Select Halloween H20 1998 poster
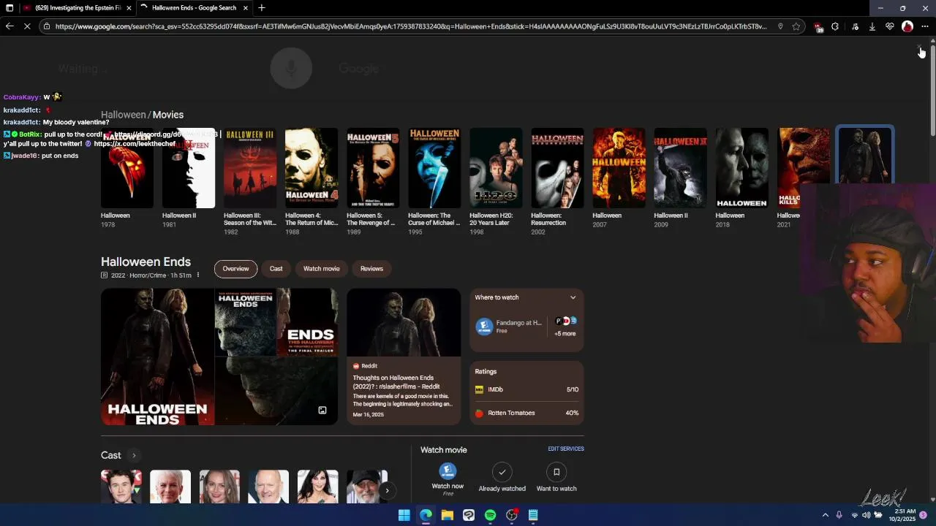Screen dimensions: 936x526 pyautogui.click(x=496, y=168)
